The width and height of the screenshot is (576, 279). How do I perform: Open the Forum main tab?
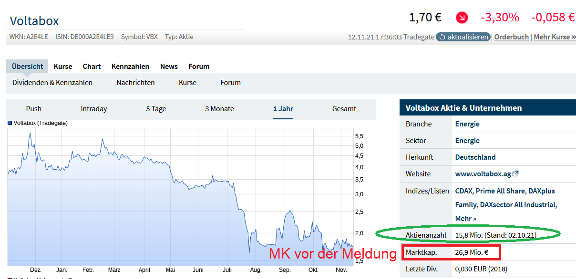tap(199, 67)
